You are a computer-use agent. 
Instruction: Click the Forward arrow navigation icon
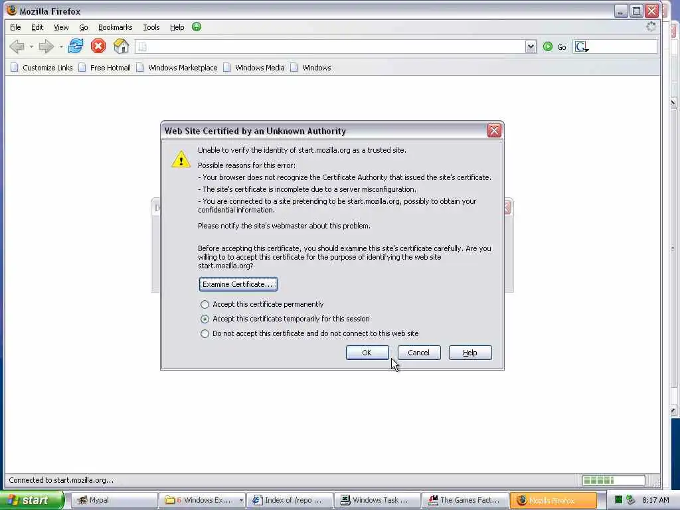click(46, 46)
